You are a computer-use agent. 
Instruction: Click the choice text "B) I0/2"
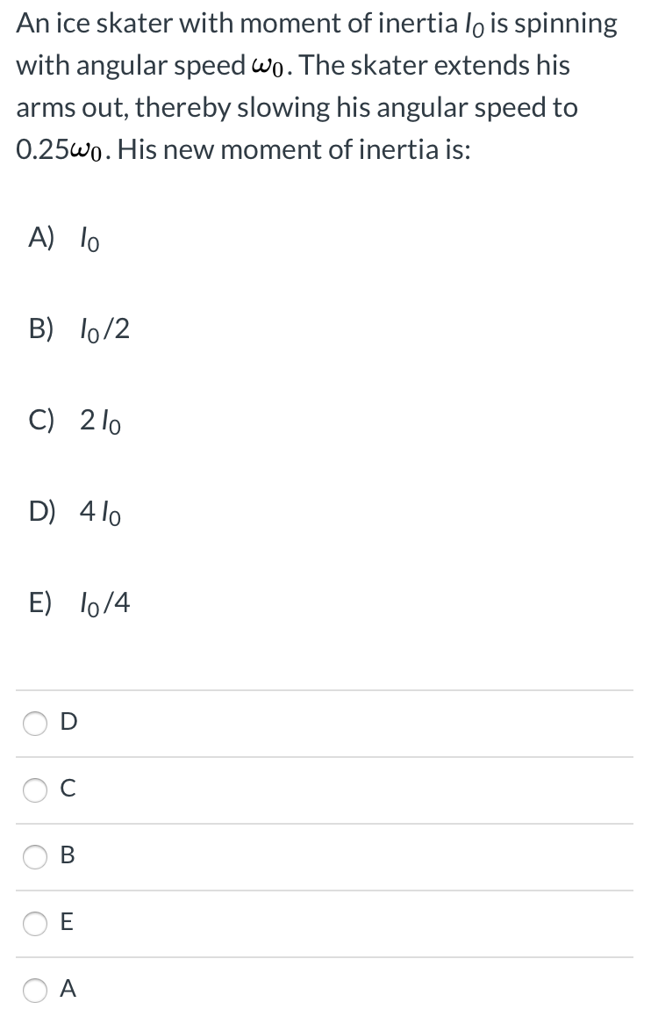[79, 329]
